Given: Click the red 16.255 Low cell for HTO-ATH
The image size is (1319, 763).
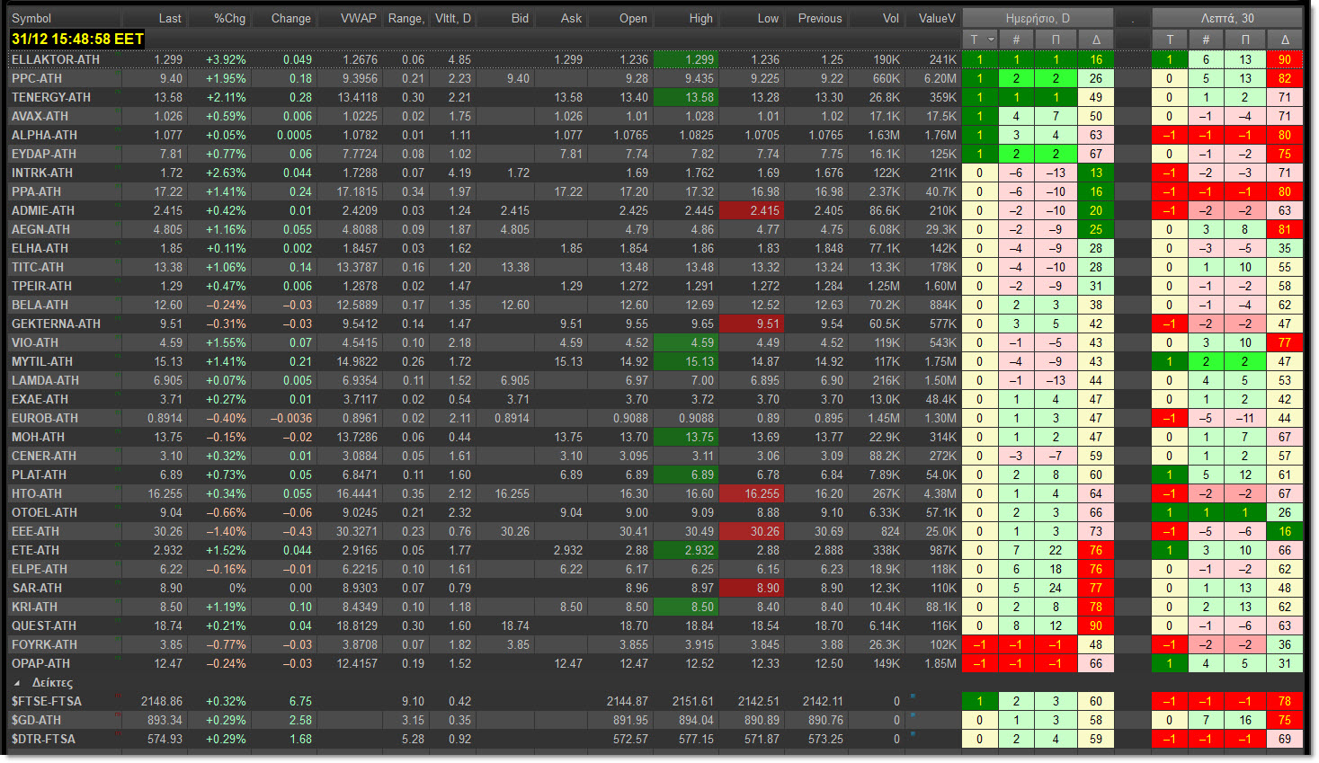Looking at the screenshot, I should tap(753, 493).
